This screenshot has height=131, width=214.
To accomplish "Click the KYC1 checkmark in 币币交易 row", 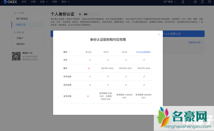I will pos(108,77).
